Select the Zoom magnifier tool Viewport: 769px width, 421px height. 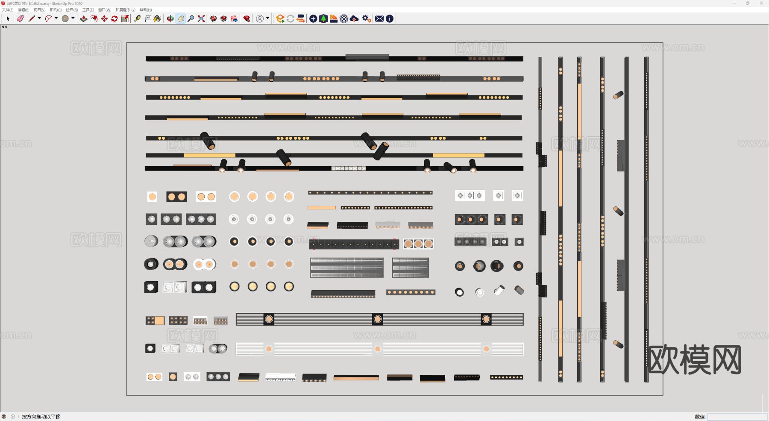[191, 19]
